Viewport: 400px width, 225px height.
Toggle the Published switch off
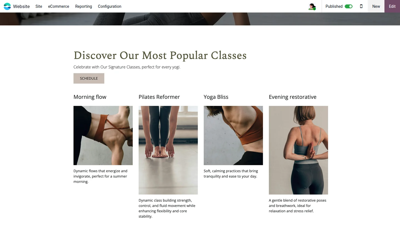349,6
